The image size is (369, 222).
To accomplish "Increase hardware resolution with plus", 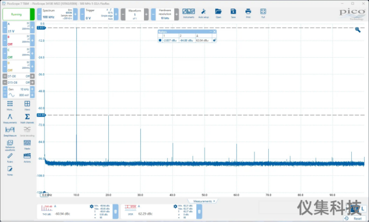I will pos(177,14).
